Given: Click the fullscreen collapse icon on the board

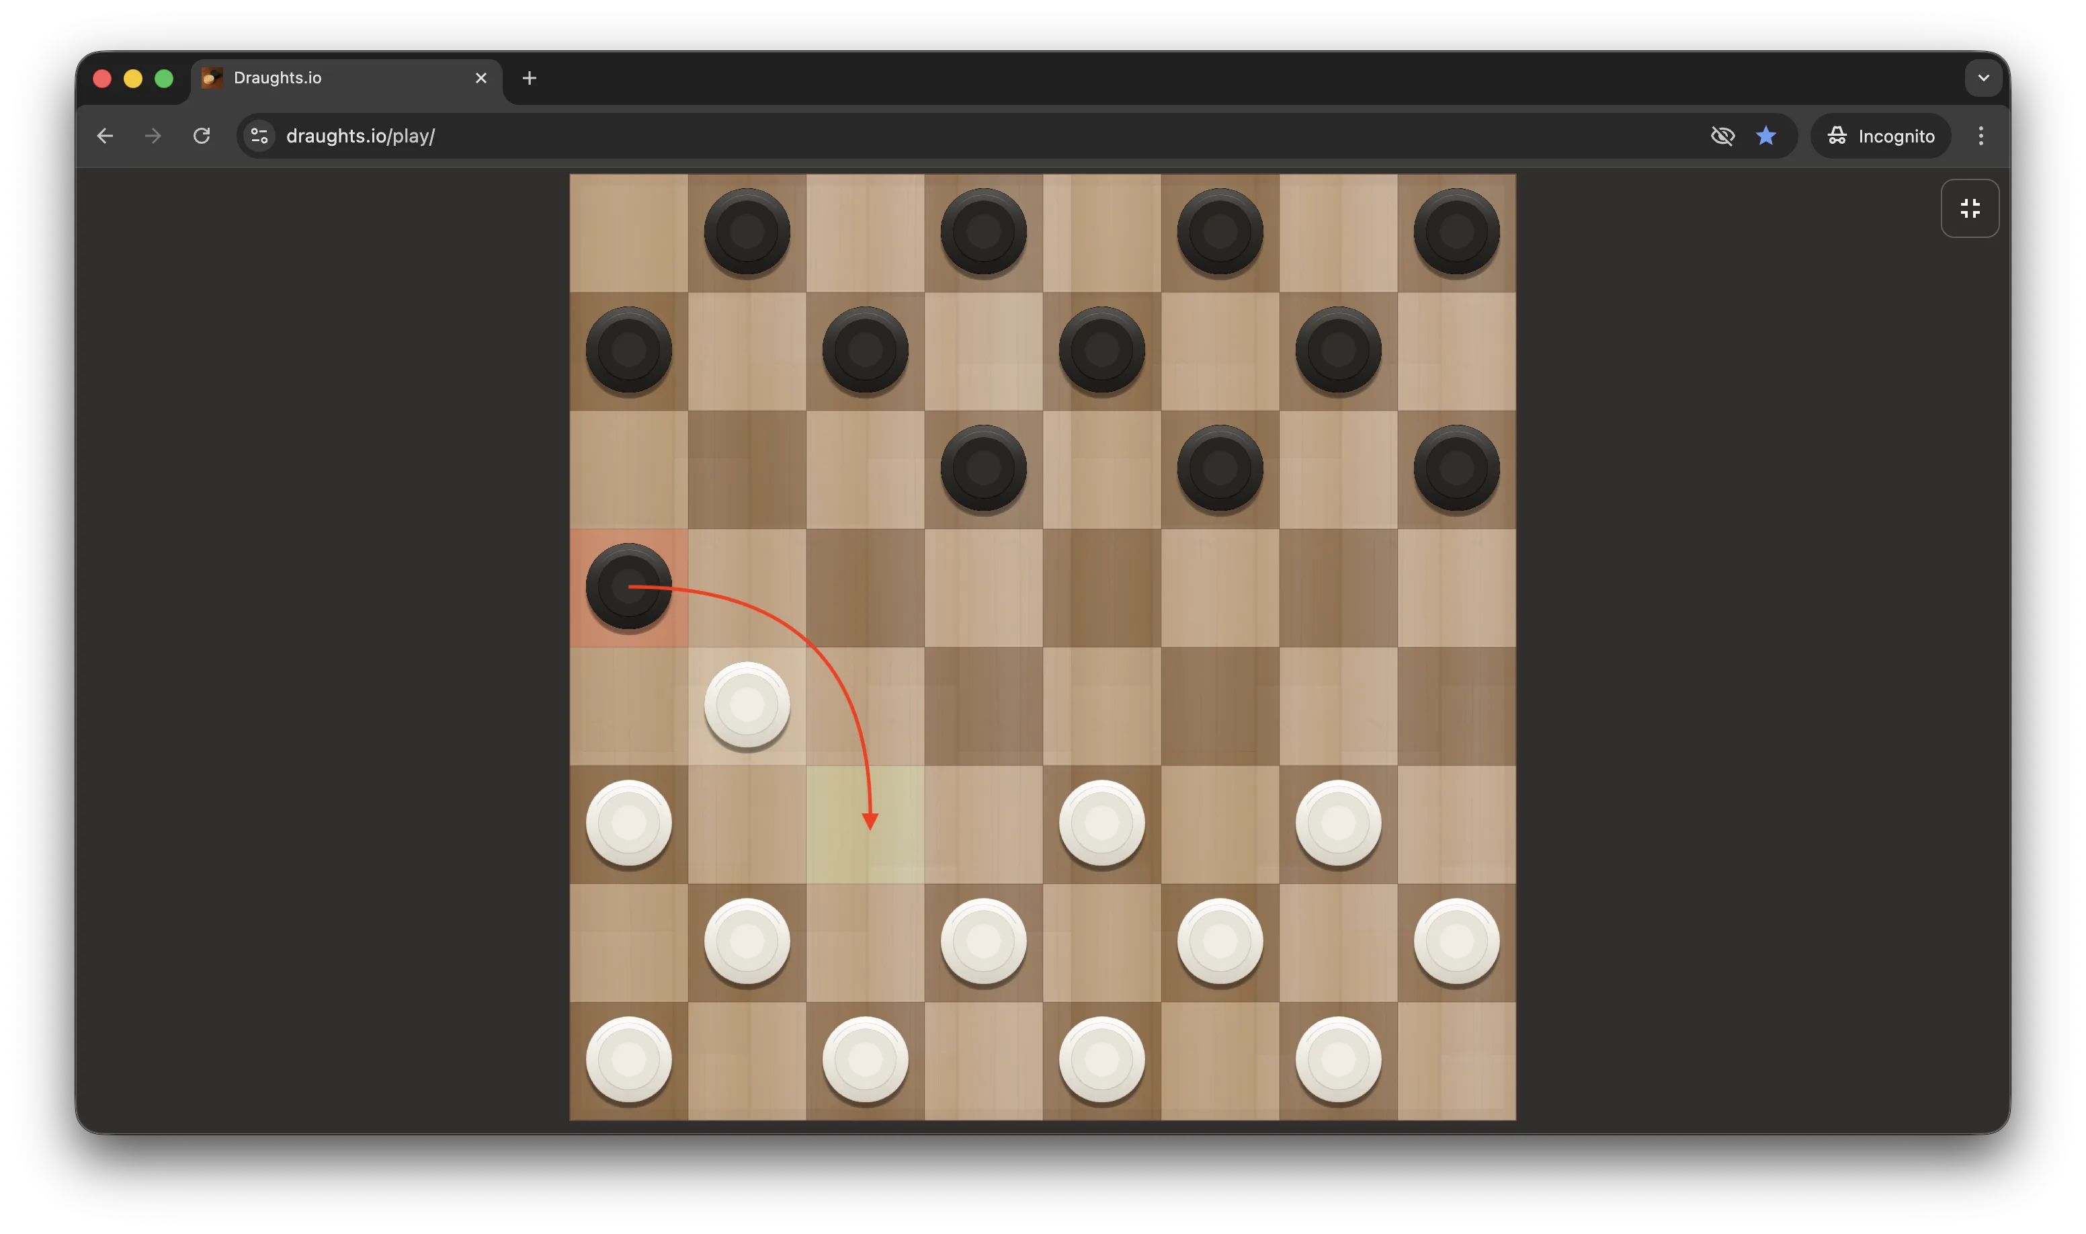Looking at the screenshot, I should point(1970,208).
